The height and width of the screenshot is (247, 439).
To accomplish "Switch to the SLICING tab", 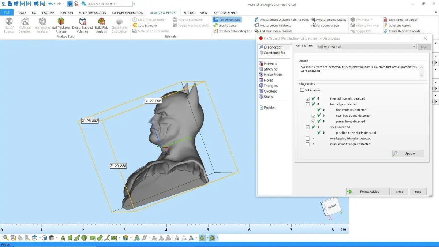I will [x=189, y=12].
